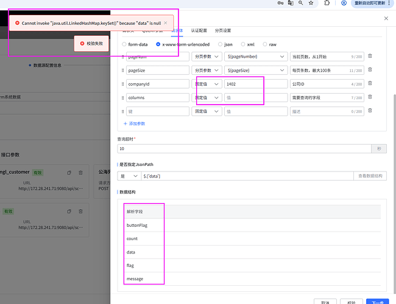The image size is (396, 304).
Task: Click the drag handle of the empty row
Action: 122,111
